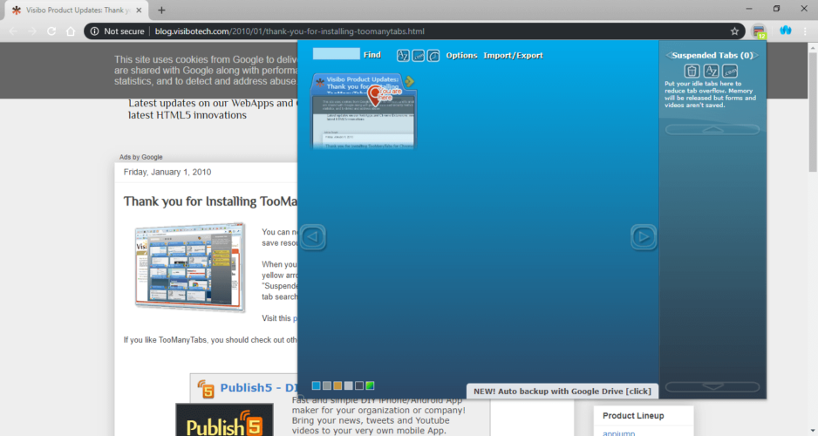Choose the orange theme swatch
This screenshot has height=436, width=818.
tap(337, 386)
